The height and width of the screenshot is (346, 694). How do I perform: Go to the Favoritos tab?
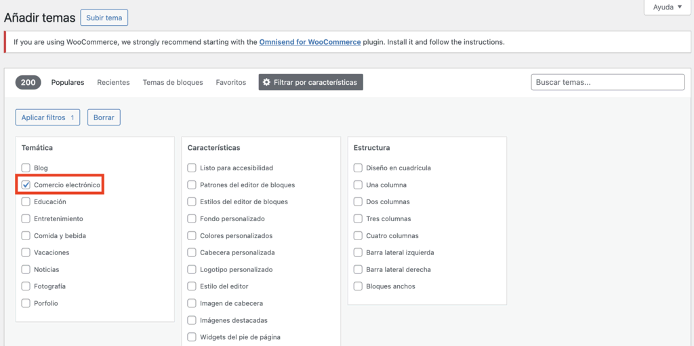[x=231, y=83]
